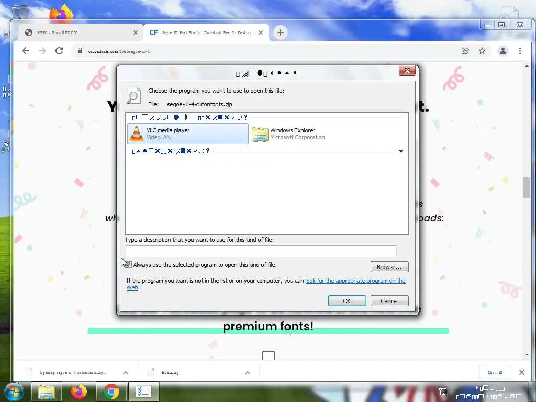Screen dimensions: 536x402
Task: Open File Explorer from taskbar
Action: 47,392
